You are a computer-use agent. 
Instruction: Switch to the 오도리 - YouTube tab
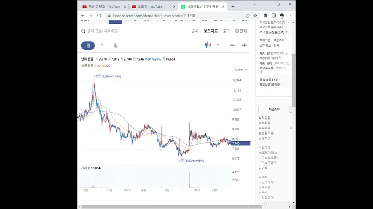coord(152,7)
